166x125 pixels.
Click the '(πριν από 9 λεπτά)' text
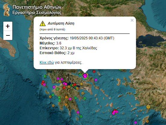(x=52, y=29)
